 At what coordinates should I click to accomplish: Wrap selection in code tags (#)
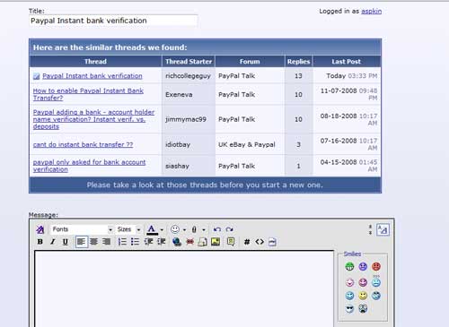coord(247,242)
